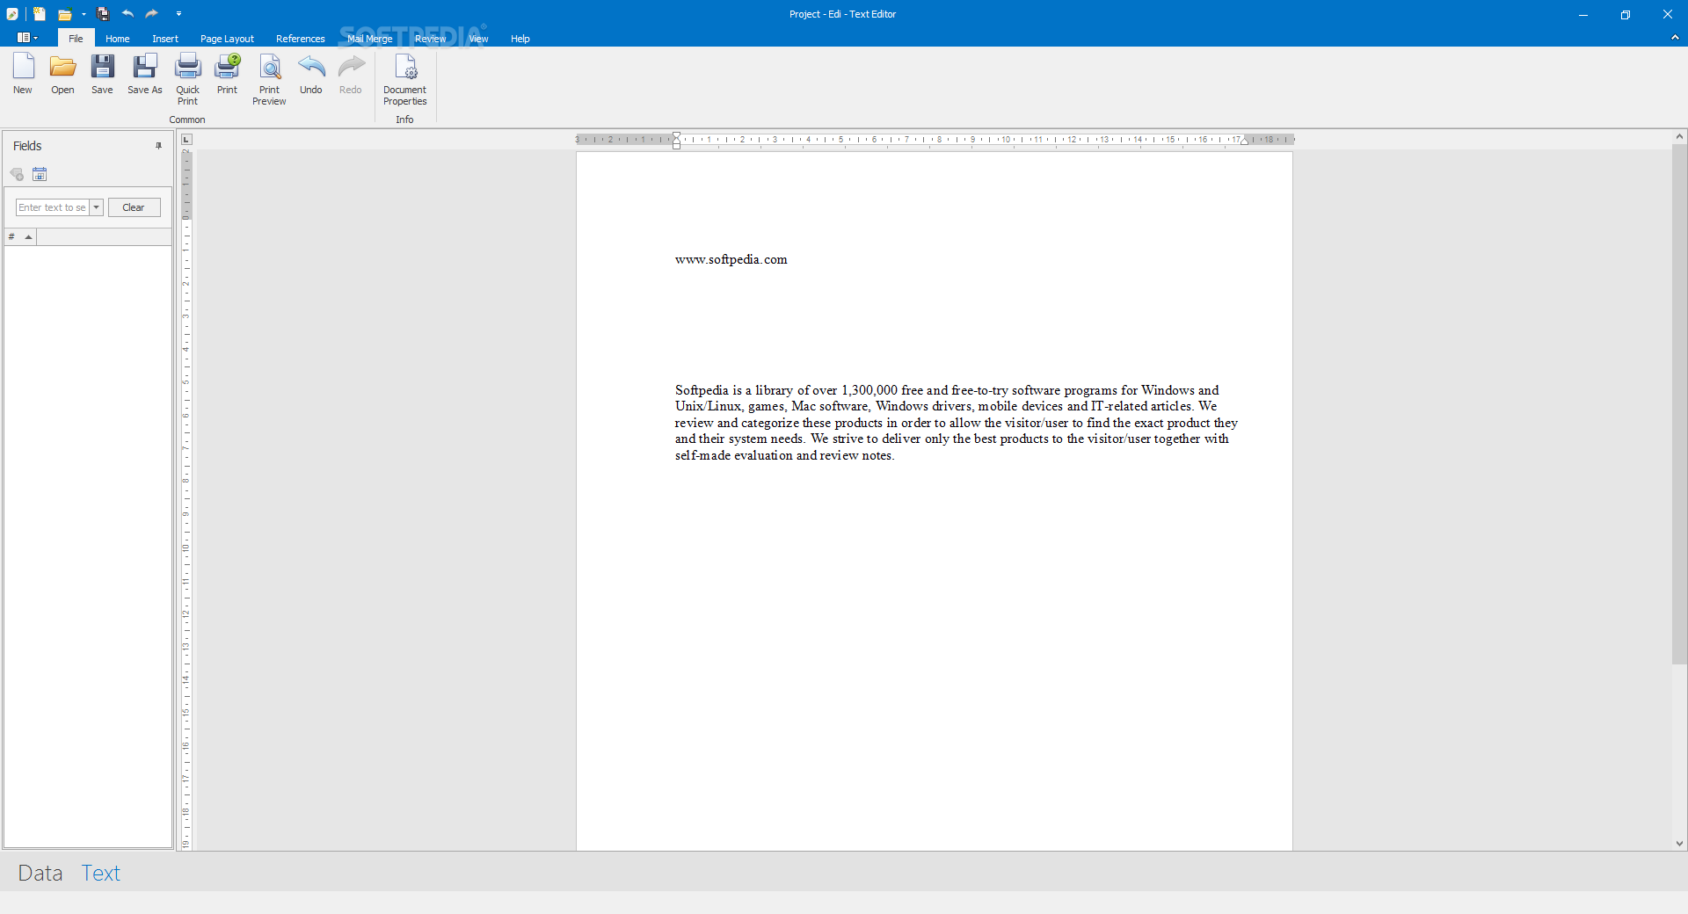Send document to Quick Print
Viewport: 1688px width, 914px height.
point(187,79)
